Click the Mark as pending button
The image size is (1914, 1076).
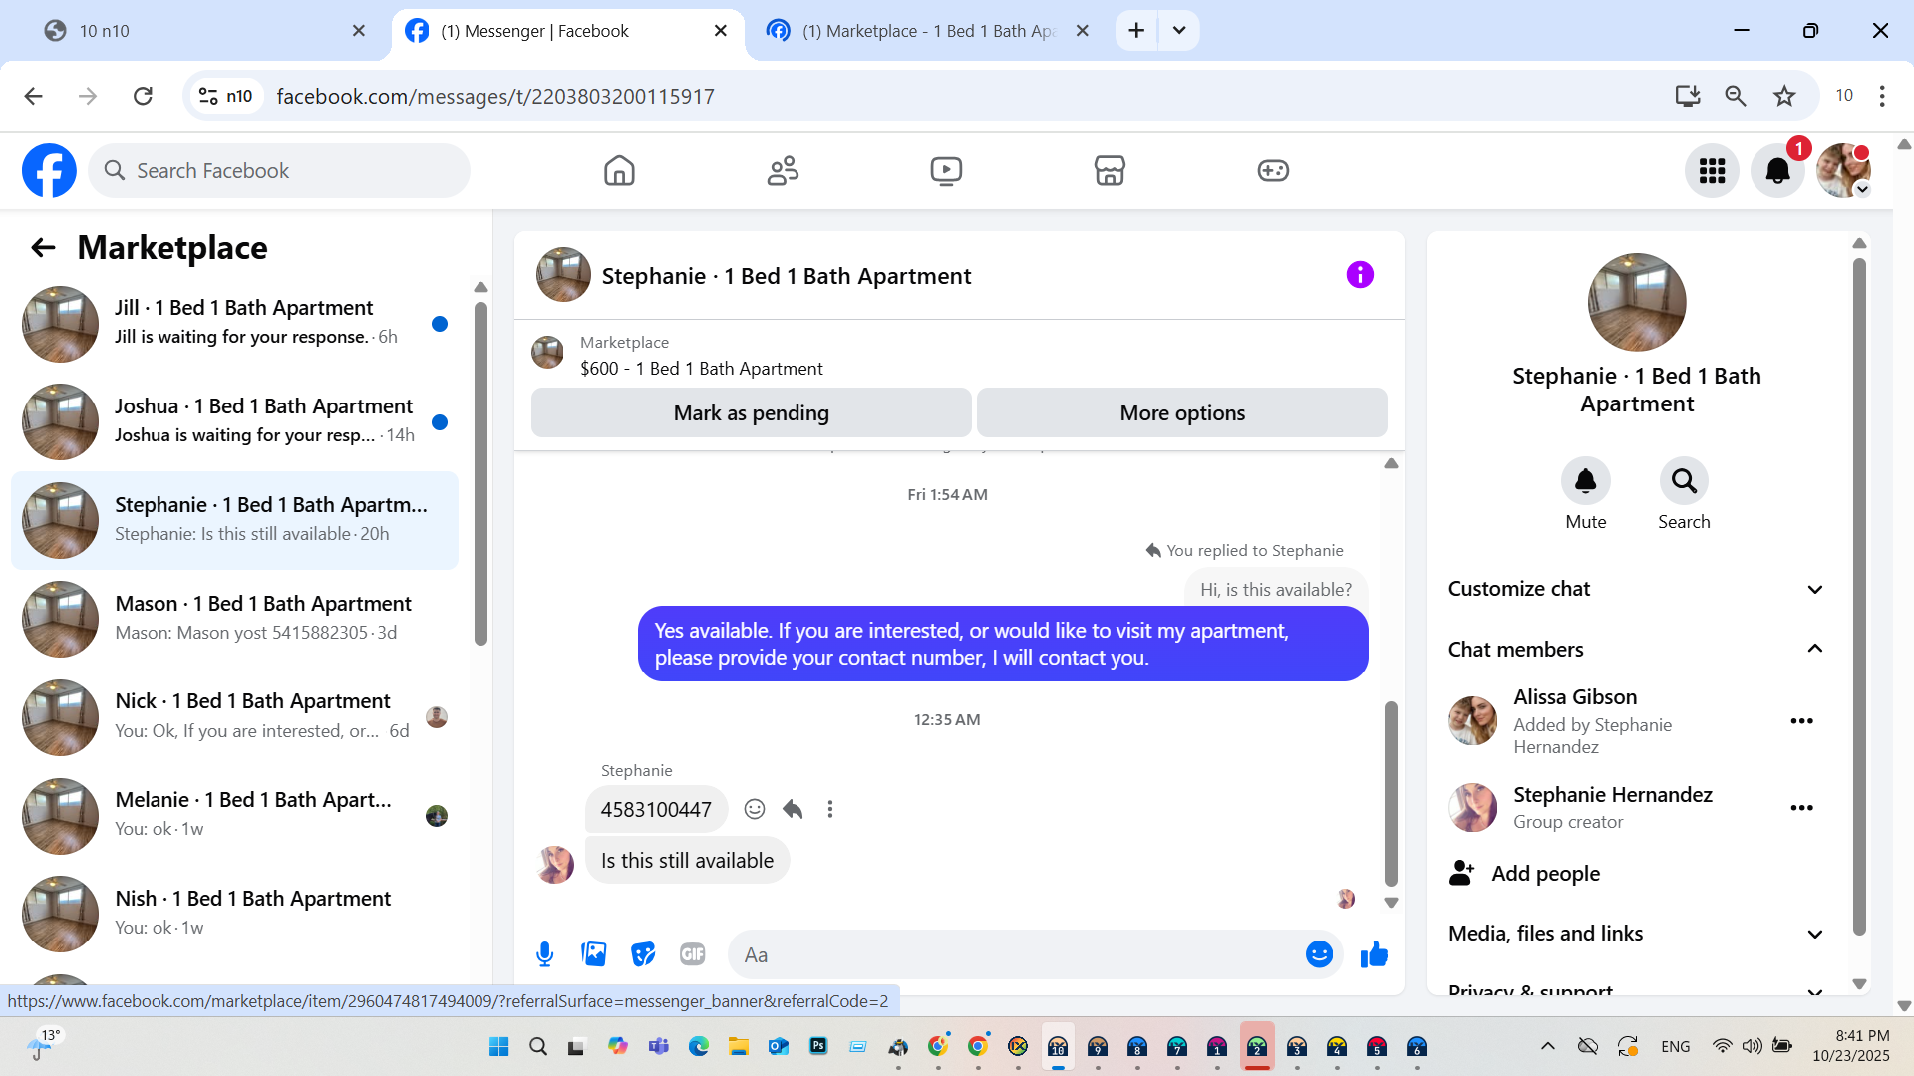(751, 412)
